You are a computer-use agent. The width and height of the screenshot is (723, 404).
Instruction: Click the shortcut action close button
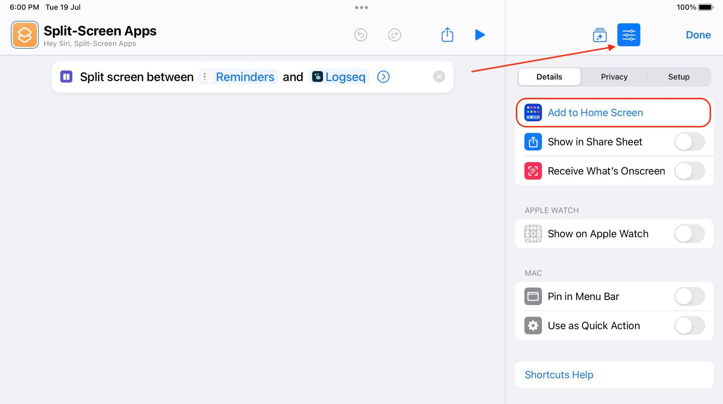click(x=439, y=76)
